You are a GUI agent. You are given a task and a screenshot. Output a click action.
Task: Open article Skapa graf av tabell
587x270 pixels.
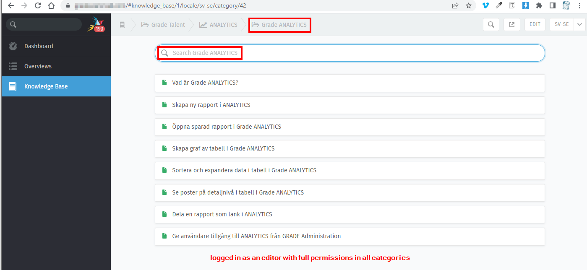coord(350,148)
